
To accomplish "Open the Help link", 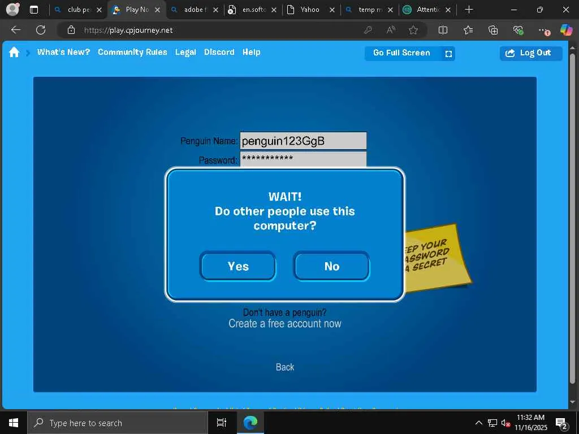I will [251, 52].
